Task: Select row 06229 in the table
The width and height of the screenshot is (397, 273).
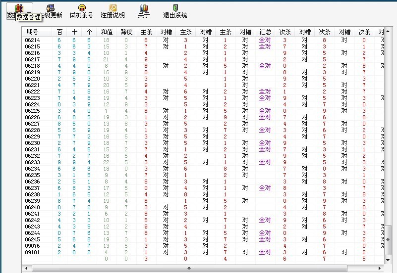Action: click(x=203, y=136)
